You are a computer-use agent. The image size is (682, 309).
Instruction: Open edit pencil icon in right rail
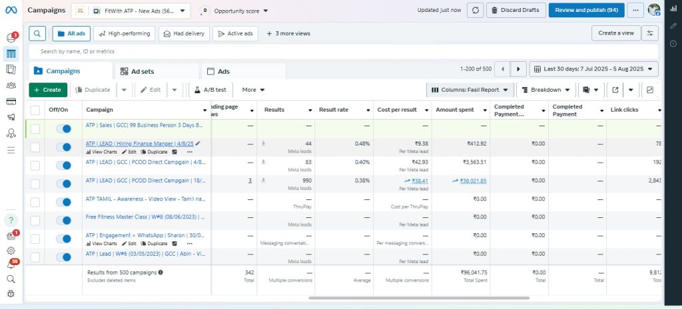pos(673,26)
